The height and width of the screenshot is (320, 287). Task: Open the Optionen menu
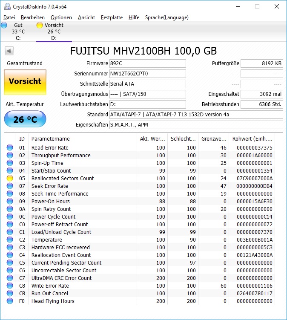click(61, 17)
